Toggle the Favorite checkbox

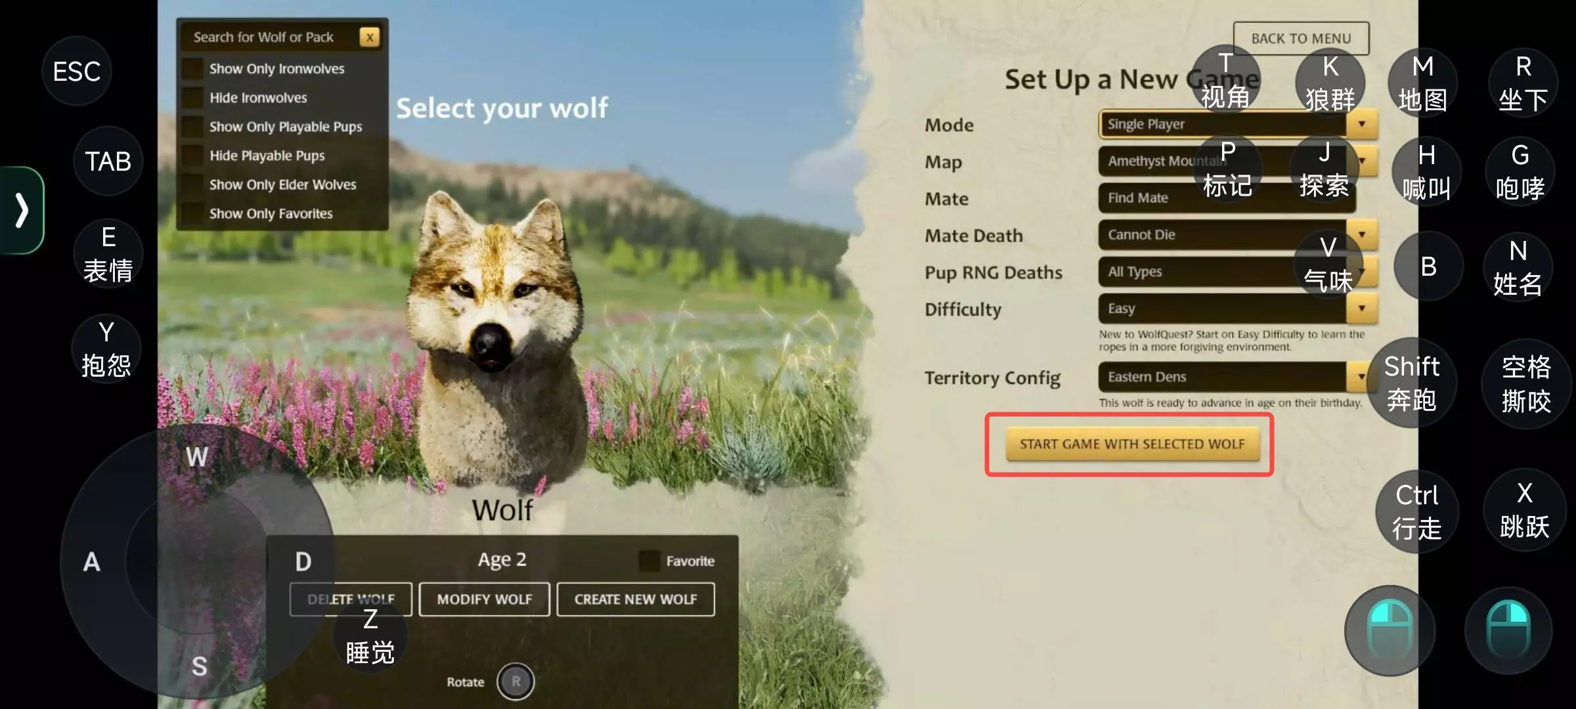tap(649, 561)
